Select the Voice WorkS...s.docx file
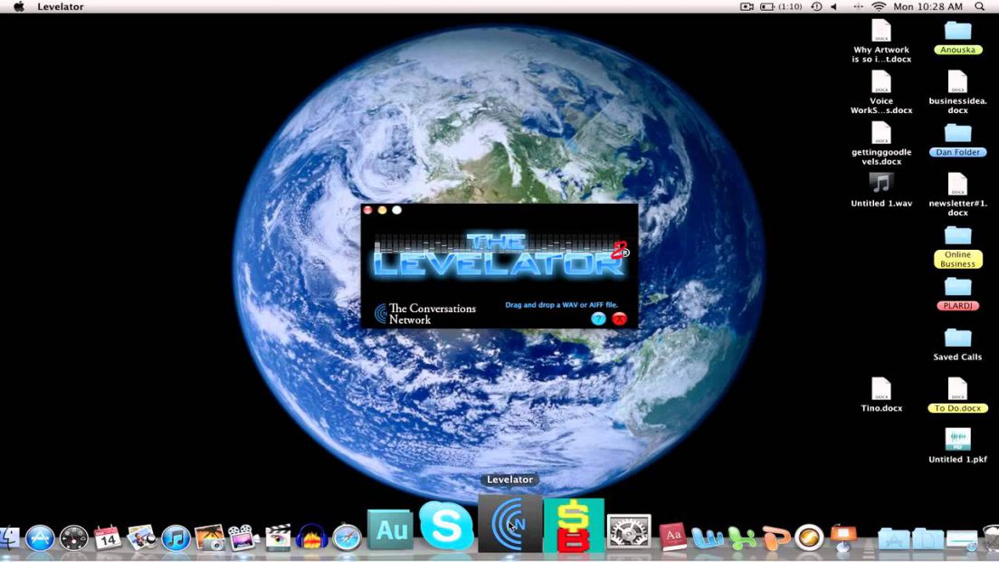 pyautogui.click(x=881, y=92)
